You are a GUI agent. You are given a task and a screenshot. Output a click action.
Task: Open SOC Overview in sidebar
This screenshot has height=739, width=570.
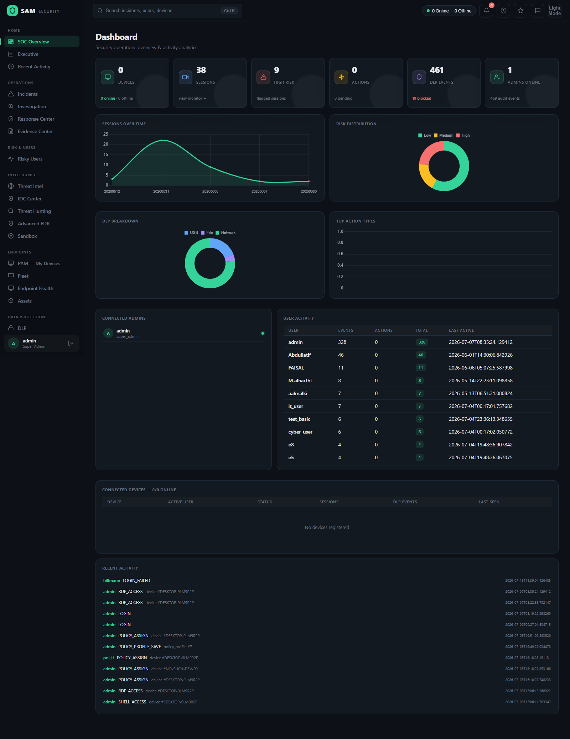tap(42, 42)
